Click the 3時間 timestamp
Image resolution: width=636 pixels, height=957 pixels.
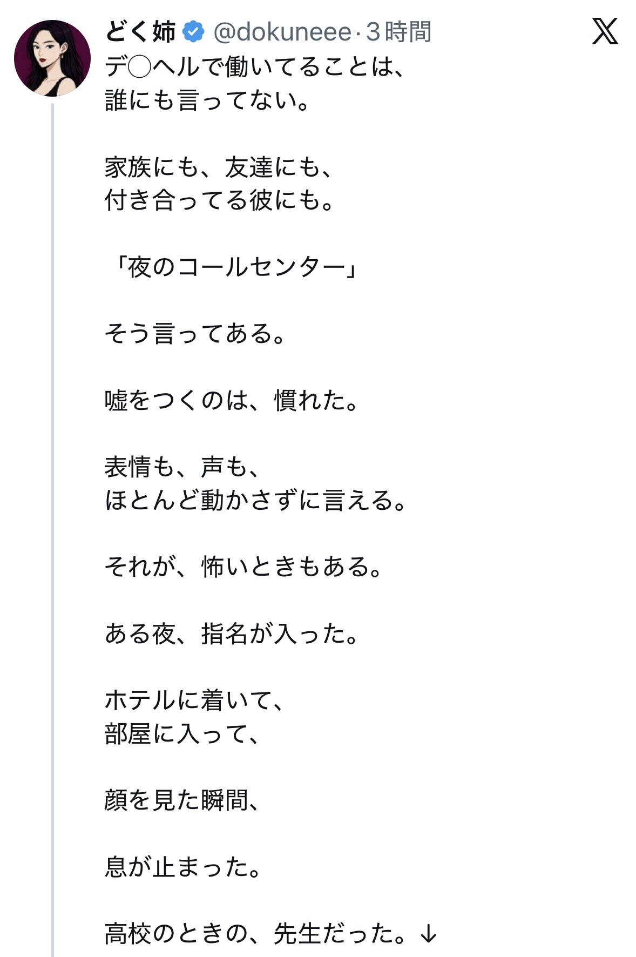tap(398, 32)
